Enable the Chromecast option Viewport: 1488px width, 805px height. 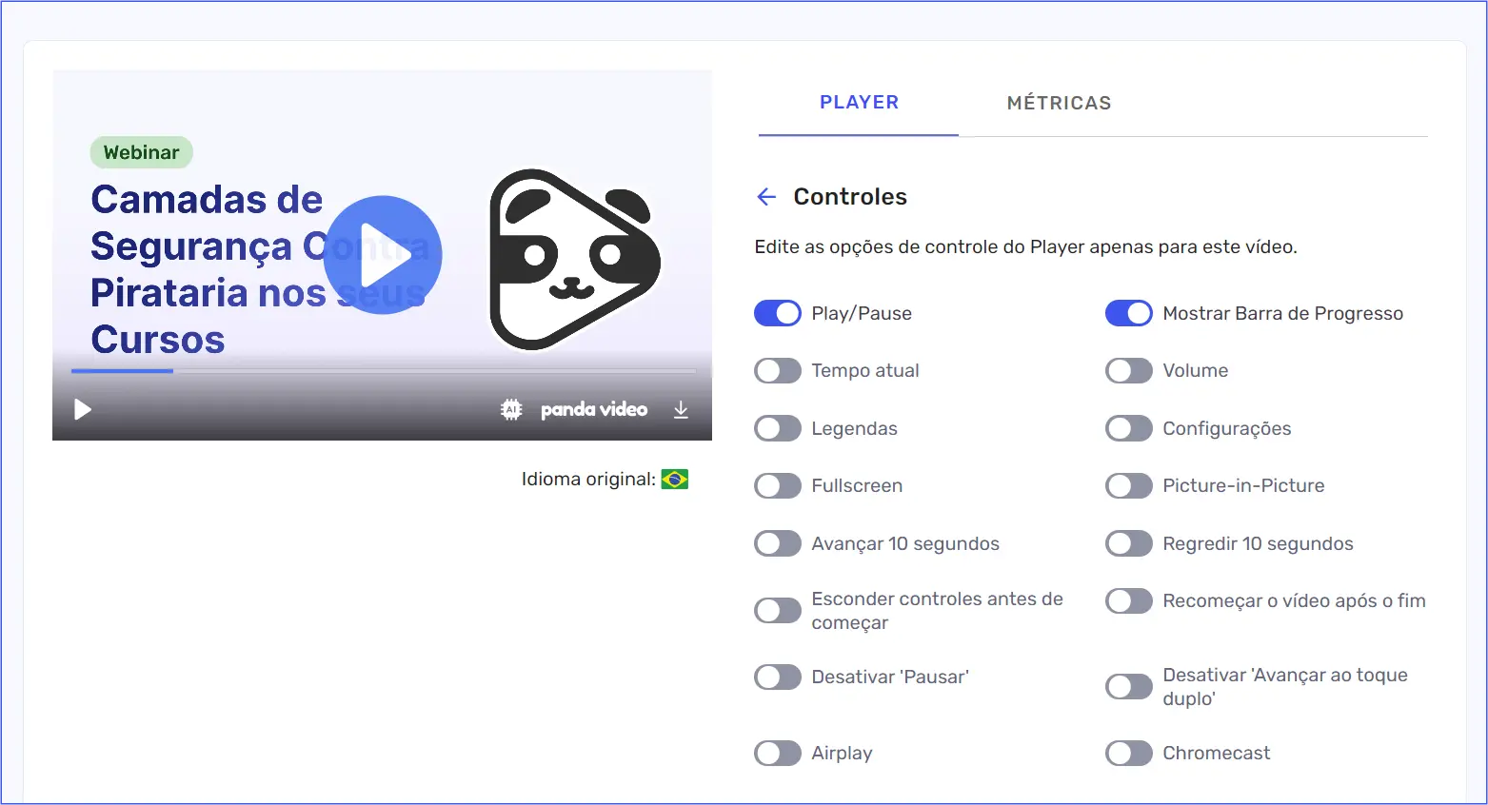tap(1129, 753)
